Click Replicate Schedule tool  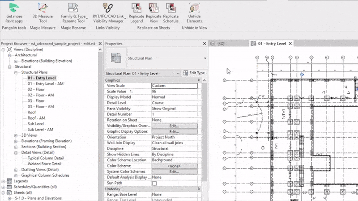click(171, 13)
